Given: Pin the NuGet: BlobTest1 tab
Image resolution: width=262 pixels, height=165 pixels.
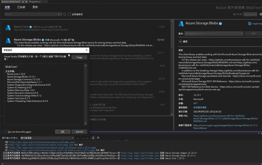Looking at the screenshot, I should pos(23,2).
